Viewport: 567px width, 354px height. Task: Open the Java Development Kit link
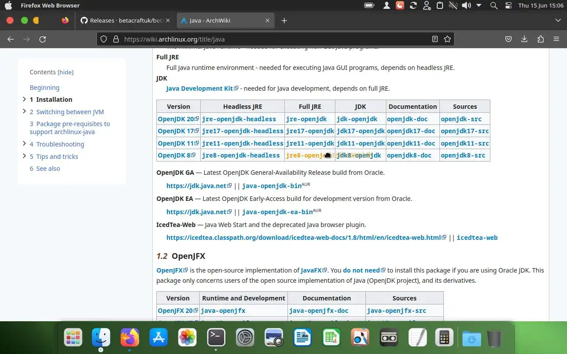pyautogui.click(x=202, y=88)
